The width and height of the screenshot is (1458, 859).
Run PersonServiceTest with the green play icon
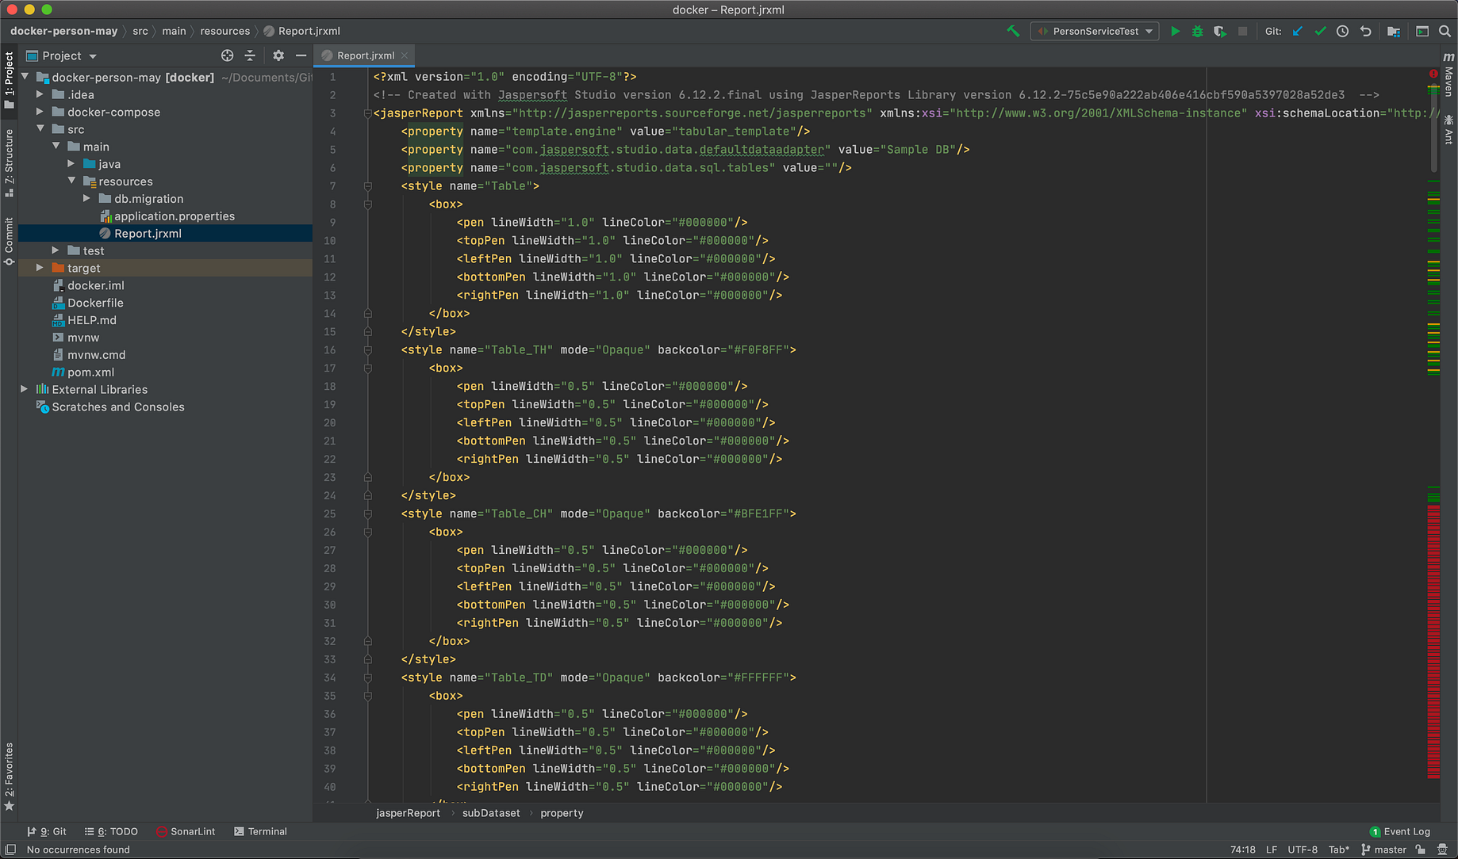(1175, 31)
